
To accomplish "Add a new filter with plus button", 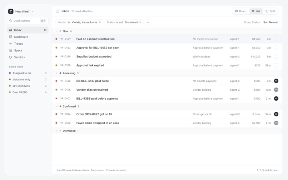I will pos(148,22).
